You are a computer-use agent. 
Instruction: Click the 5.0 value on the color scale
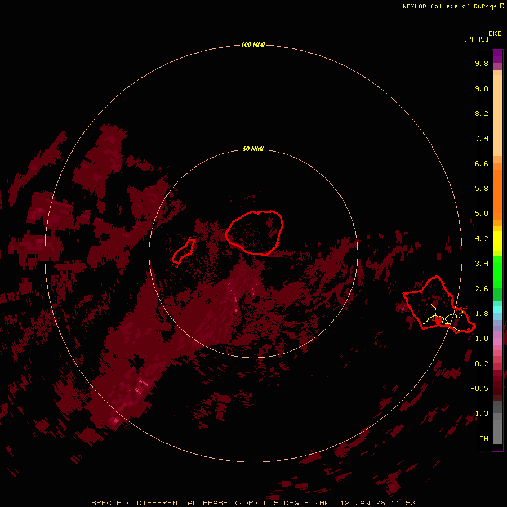pos(482,214)
